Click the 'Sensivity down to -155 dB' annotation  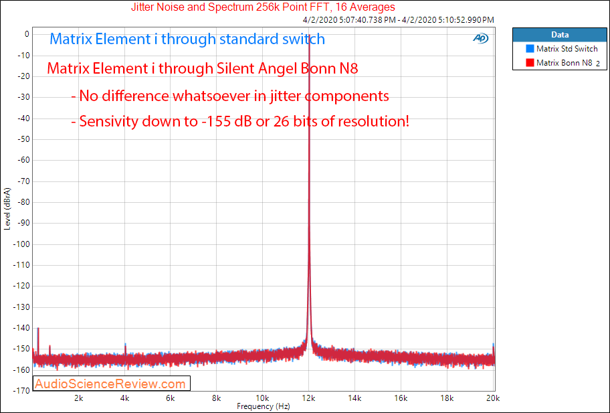point(240,121)
